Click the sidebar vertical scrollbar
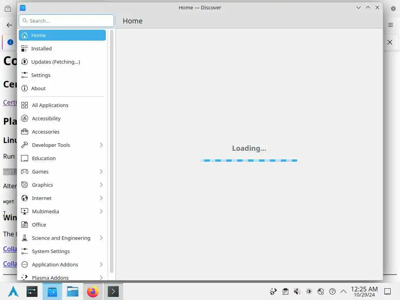The height and width of the screenshot is (300, 400). tap(111, 152)
